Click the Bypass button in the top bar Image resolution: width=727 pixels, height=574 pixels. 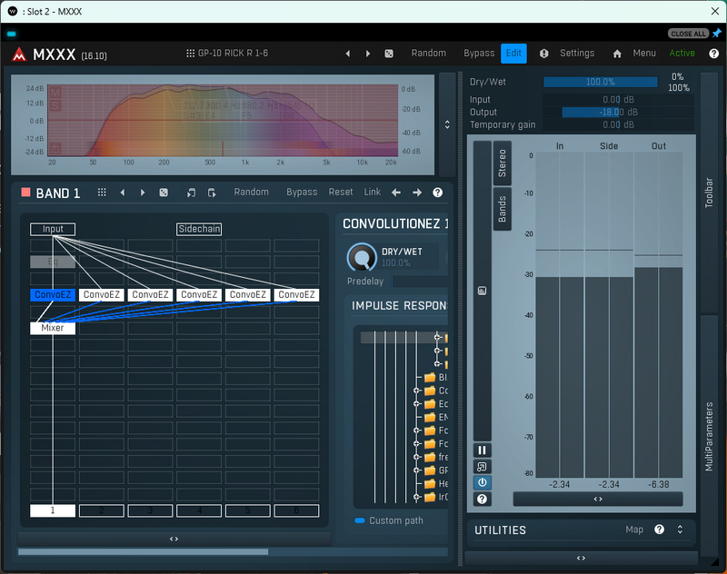tap(479, 53)
